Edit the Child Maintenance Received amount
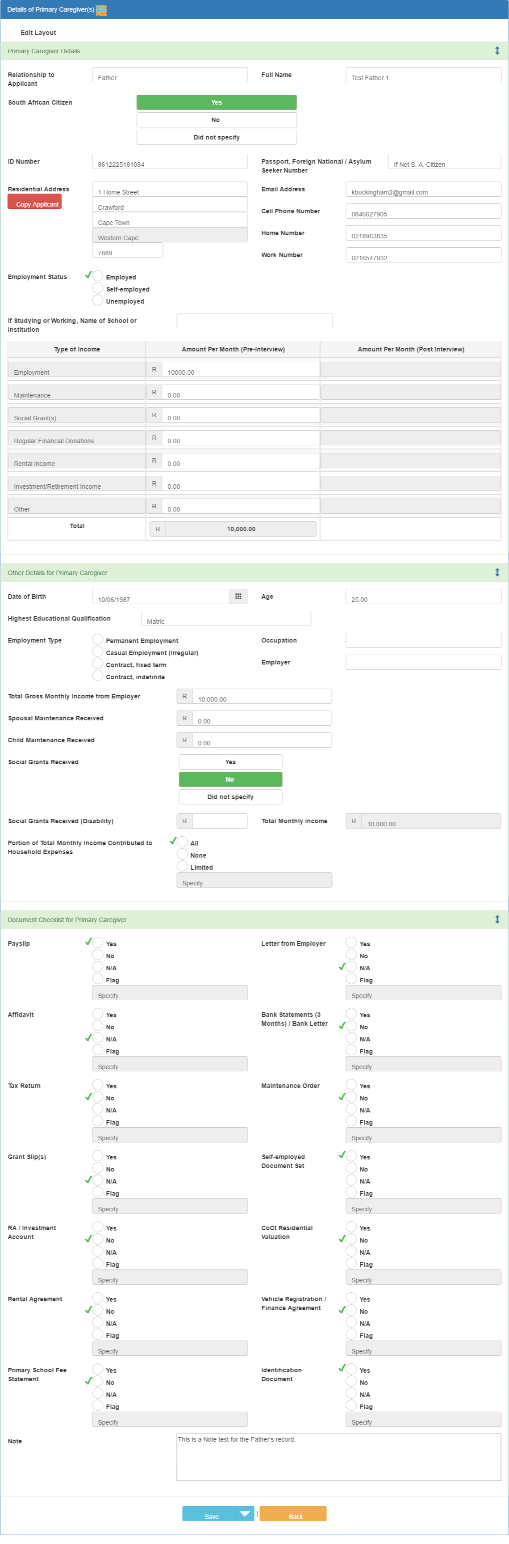 (x=262, y=740)
